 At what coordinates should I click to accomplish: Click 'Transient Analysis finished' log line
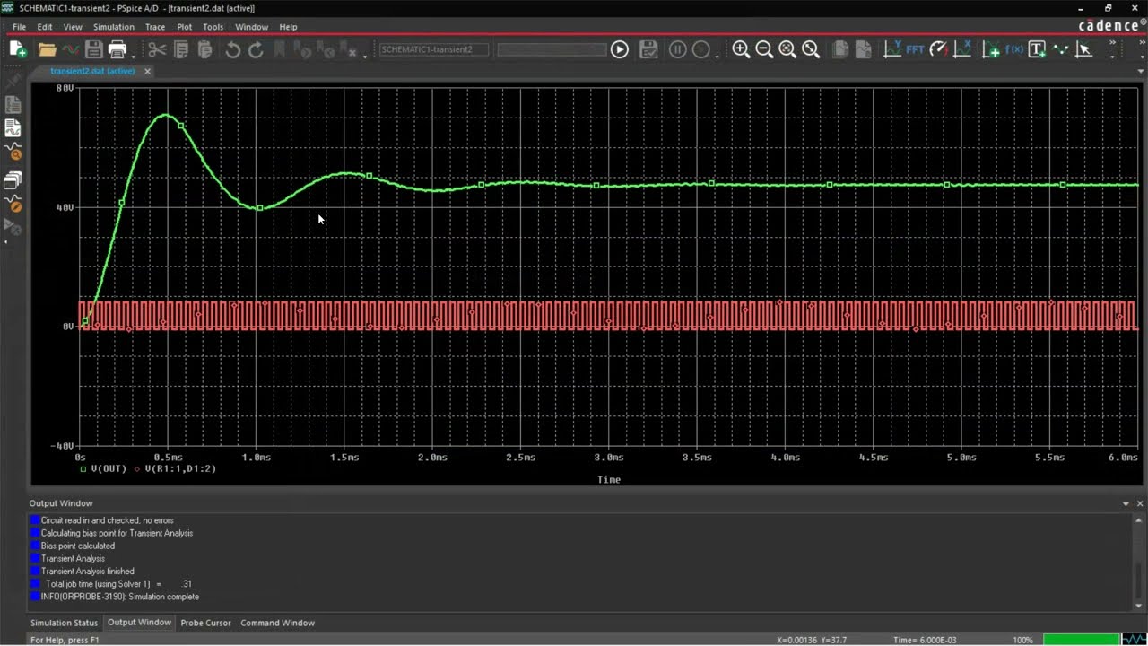click(x=87, y=571)
